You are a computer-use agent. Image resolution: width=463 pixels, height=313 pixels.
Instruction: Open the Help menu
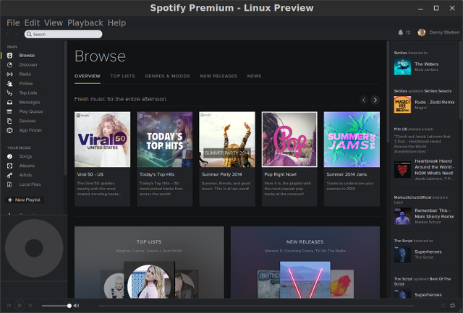coord(116,22)
